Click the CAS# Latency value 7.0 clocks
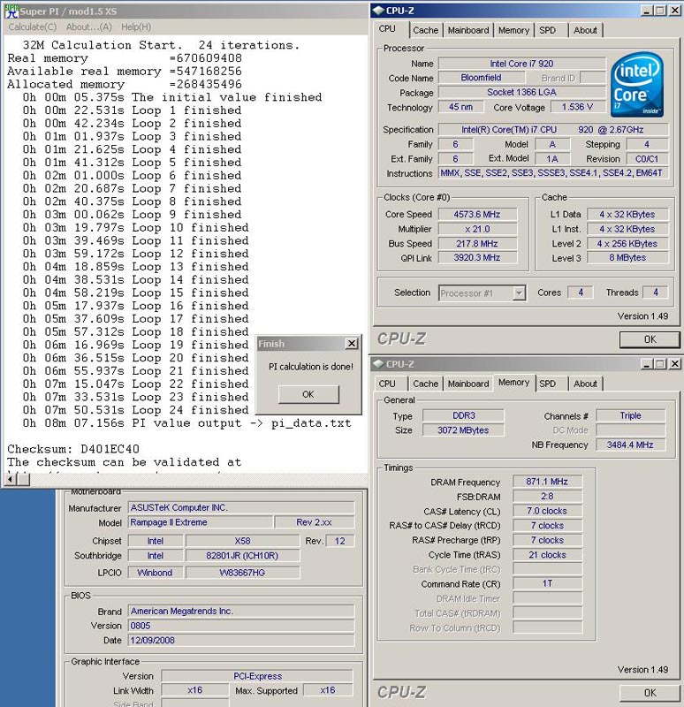684x707 pixels. (547, 511)
